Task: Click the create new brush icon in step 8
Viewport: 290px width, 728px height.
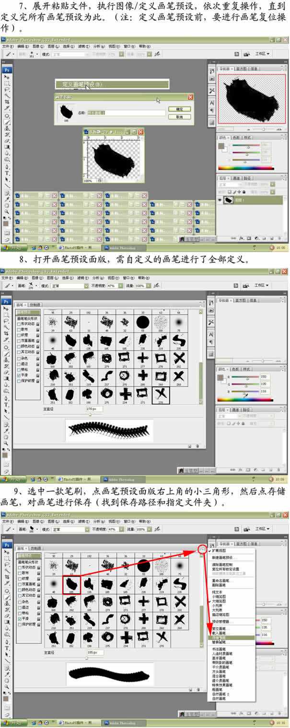Action: click(x=190, y=446)
